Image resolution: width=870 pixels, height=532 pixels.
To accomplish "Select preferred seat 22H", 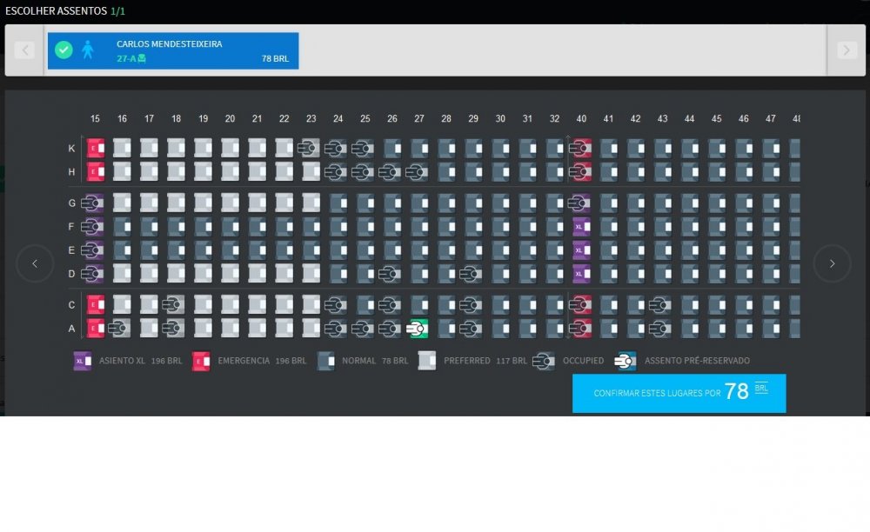I will 284,171.
